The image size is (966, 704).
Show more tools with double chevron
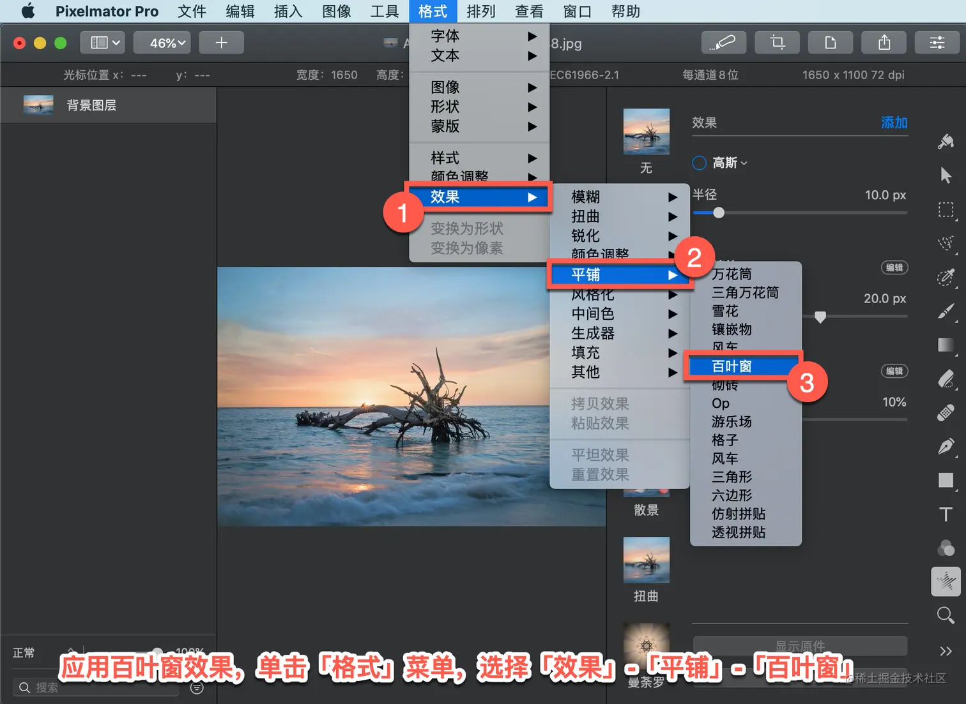(946, 651)
